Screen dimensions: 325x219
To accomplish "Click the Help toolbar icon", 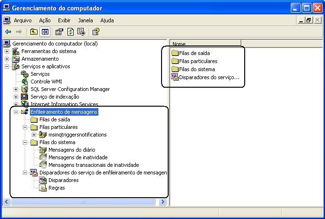I will pyautogui.click(x=96, y=32).
